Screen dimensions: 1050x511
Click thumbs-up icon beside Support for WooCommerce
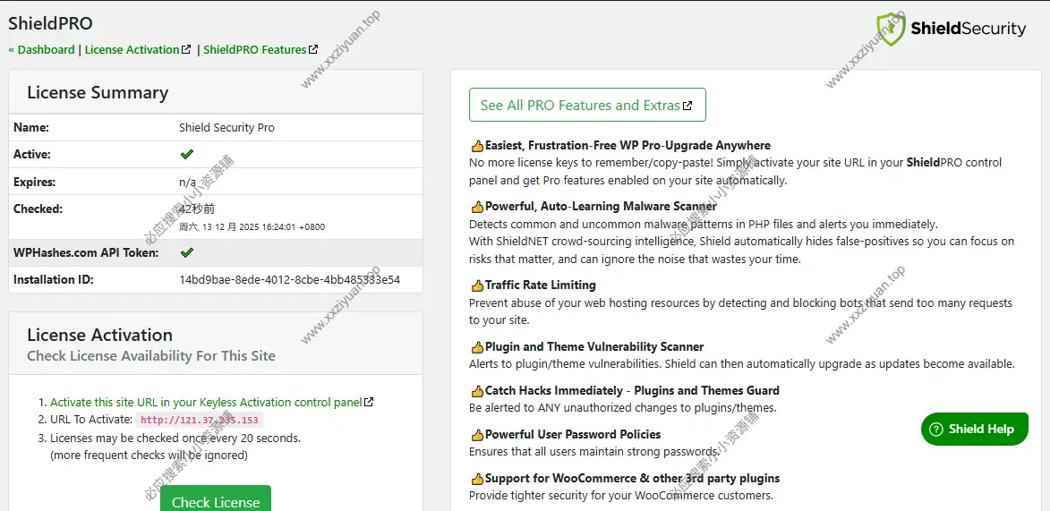click(477, 479)
